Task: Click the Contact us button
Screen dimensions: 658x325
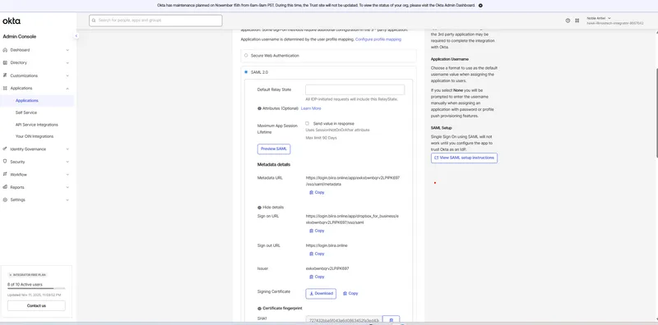Action: (36, 306)
